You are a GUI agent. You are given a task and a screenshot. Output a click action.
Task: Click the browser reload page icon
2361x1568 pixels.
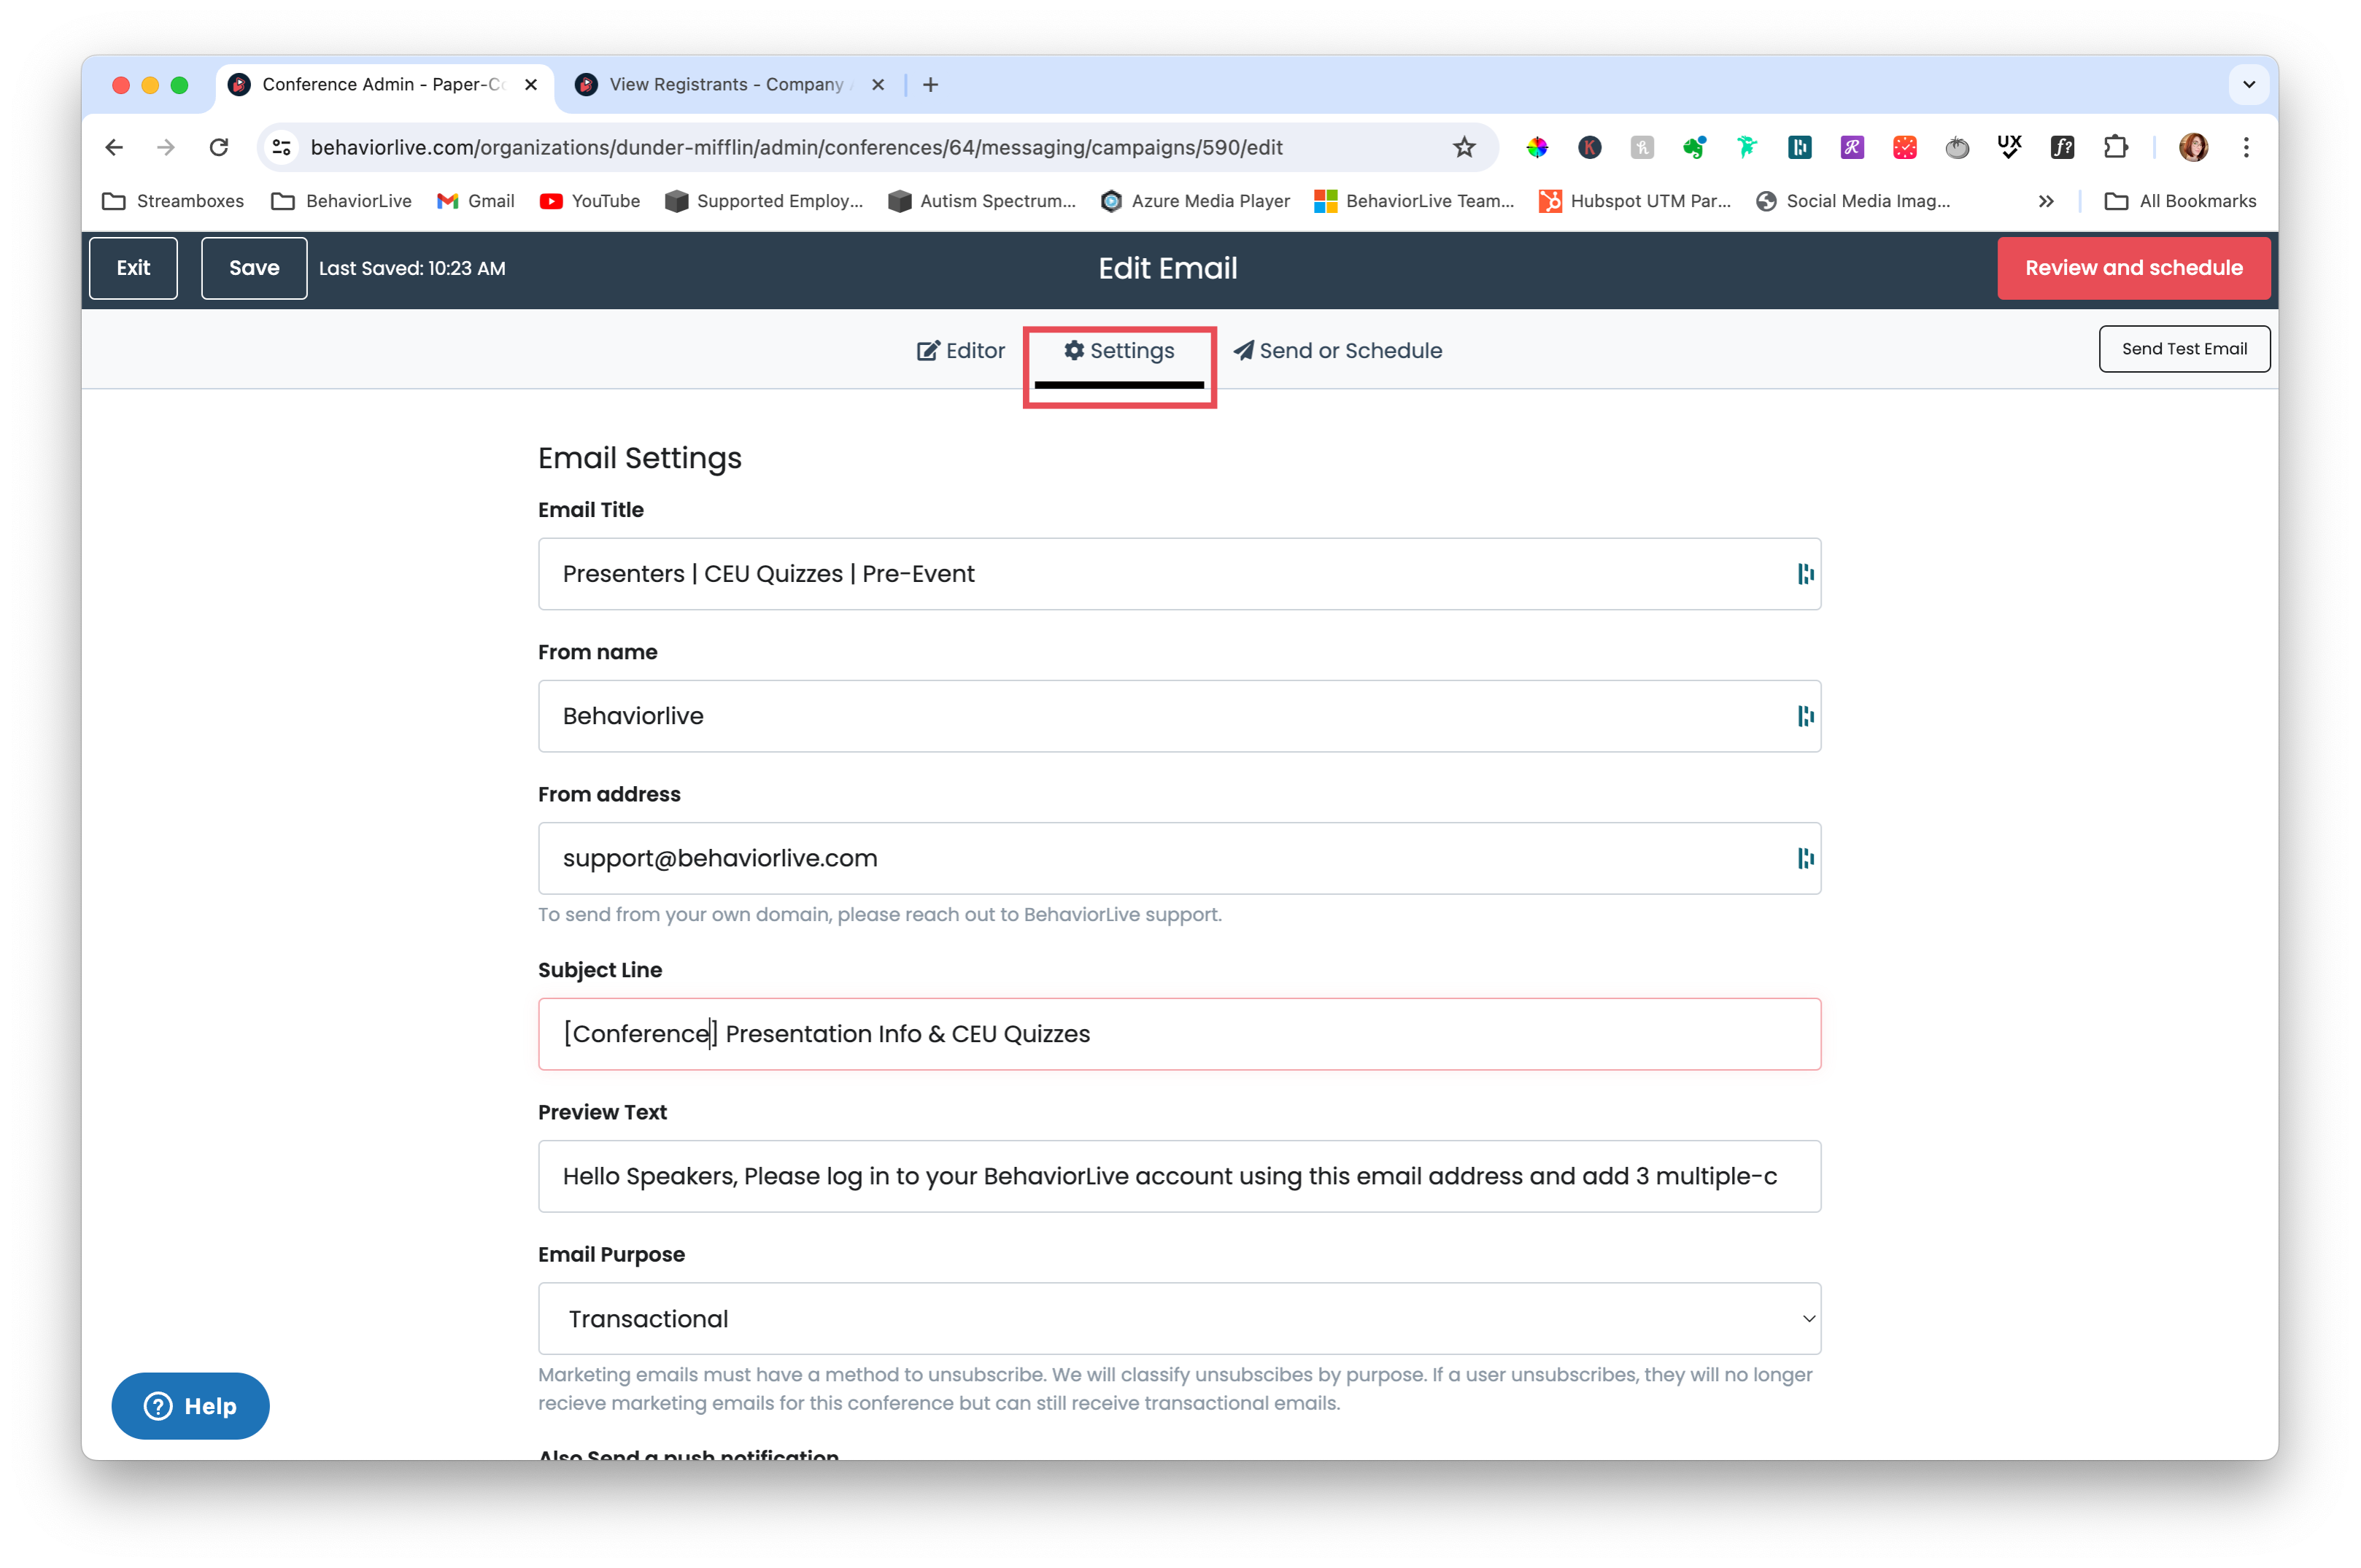[218, 147]
